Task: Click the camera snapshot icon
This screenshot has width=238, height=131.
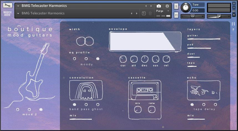Action: pyautogui.click(x=159, y=6)
